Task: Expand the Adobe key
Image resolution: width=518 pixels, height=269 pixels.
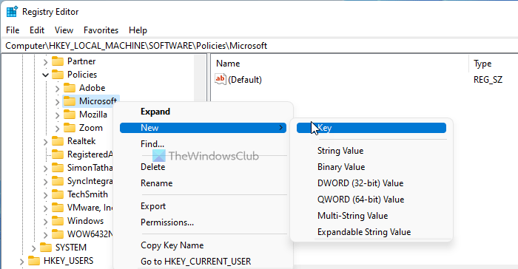Action: tap(58, 89)
